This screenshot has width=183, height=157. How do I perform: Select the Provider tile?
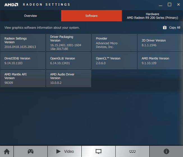point(115,43)
